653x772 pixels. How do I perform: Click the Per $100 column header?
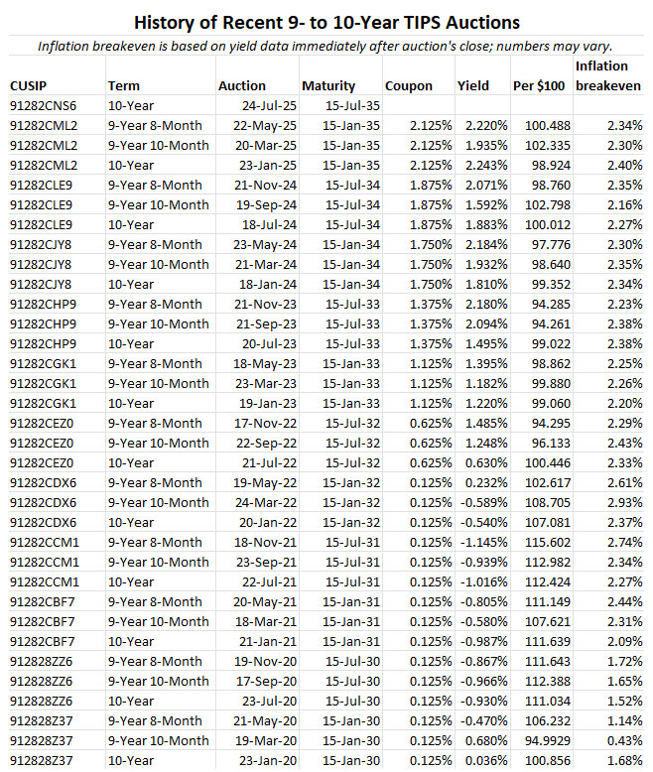point(539,86)
